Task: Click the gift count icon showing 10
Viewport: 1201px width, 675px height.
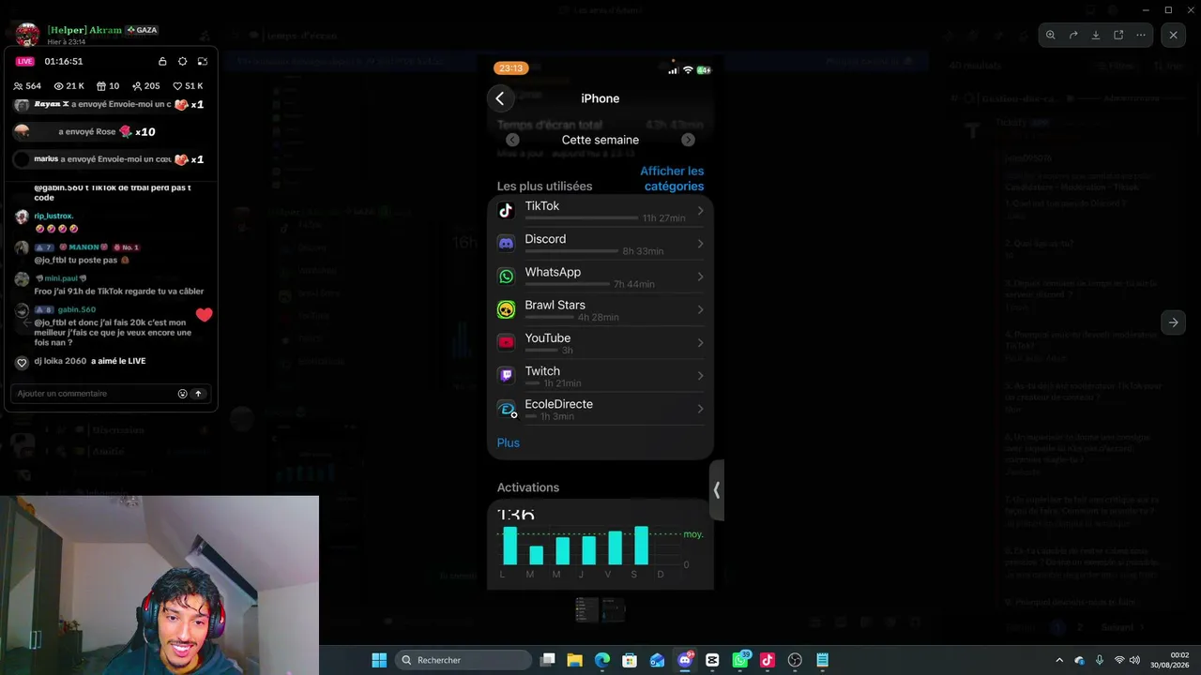Action: 101,86
